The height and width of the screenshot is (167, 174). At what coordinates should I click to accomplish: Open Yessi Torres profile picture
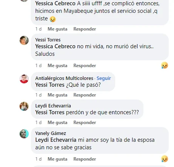[x=24, y=40]
